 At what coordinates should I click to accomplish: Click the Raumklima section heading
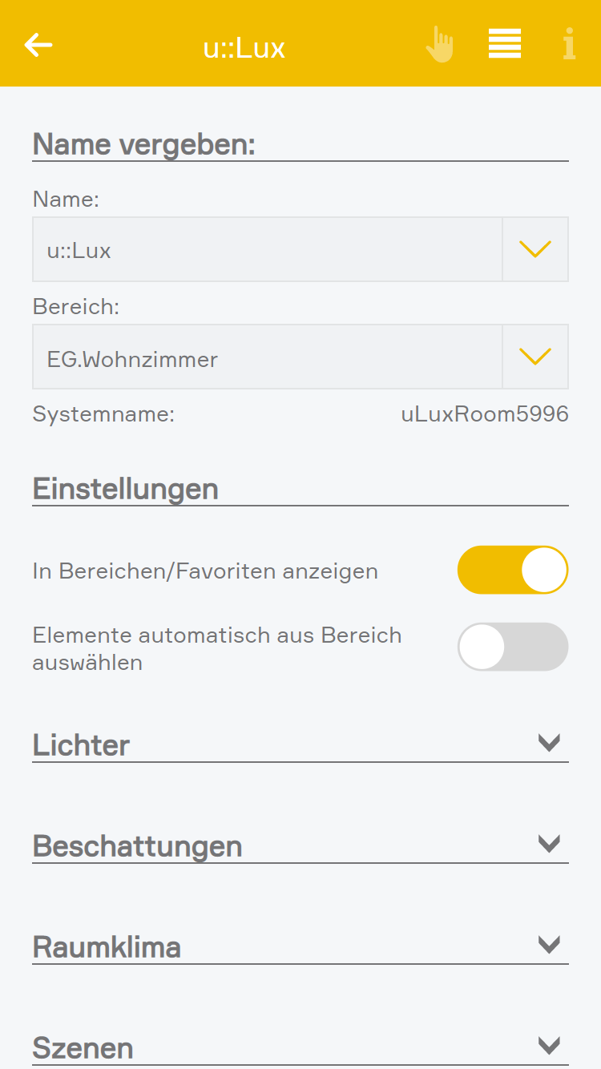pyautogui.click(x=107, y=947)
